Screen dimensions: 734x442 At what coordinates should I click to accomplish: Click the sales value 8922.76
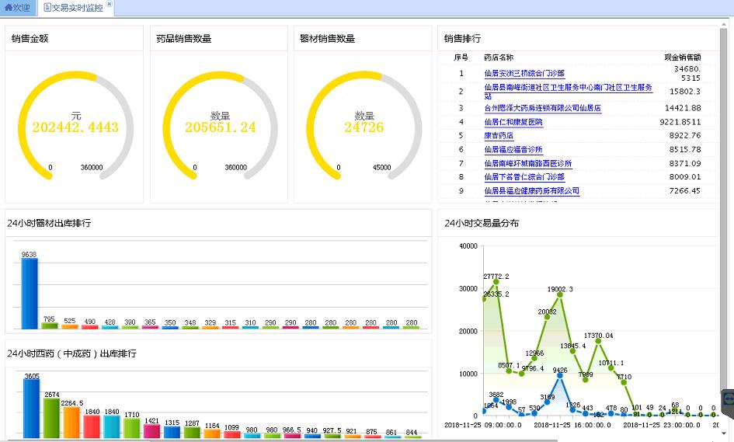pos(685,136)
